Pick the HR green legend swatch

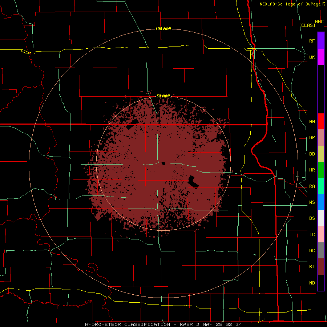point(321,170)
